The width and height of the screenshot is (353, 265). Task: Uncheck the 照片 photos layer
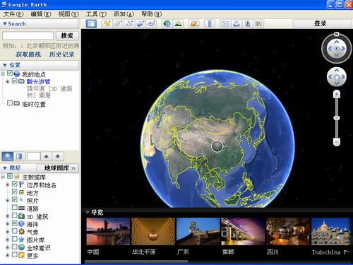(15, 199)
